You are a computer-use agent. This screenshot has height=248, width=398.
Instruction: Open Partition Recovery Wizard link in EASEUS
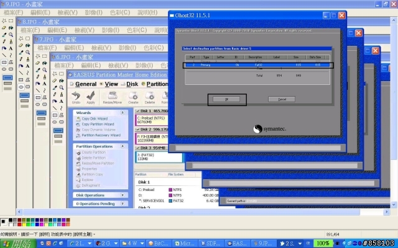pos(101,135)
